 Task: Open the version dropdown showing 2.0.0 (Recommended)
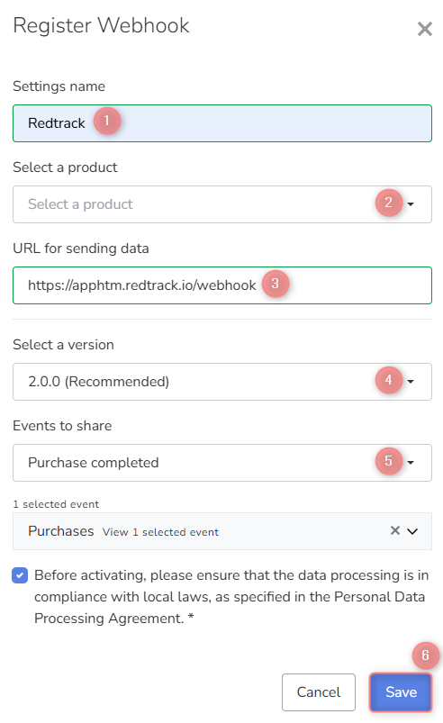click(222, 382)
